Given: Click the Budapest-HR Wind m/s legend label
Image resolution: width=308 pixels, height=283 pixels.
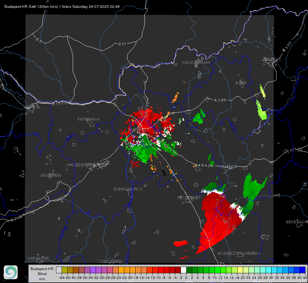Looking at the screenshot, I should [42, 274].
